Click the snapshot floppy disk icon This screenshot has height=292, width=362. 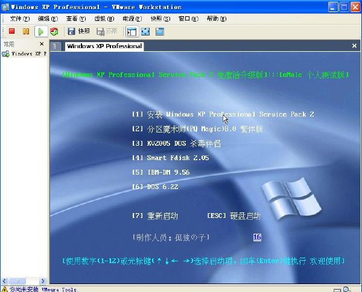(x=71, y=31)
